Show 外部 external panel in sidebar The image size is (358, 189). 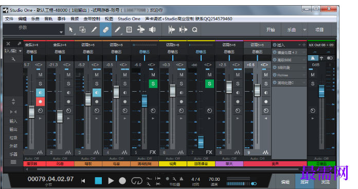point(13,146)
